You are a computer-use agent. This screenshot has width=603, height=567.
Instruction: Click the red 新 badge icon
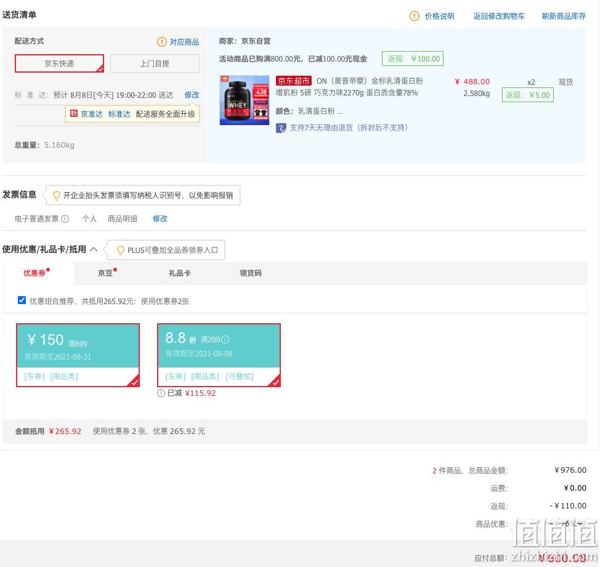click(73, 113)
